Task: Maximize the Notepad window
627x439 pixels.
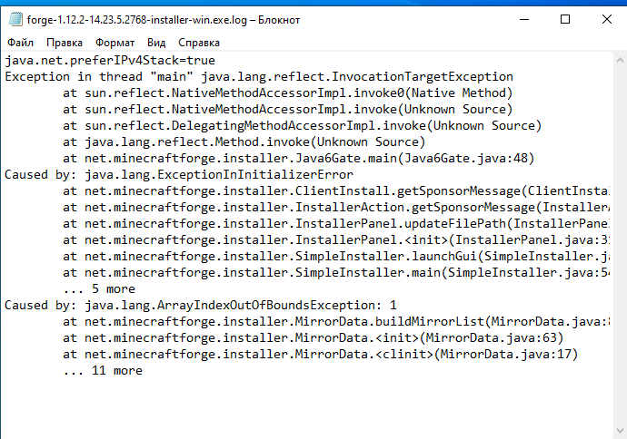Action: point(565,19)
